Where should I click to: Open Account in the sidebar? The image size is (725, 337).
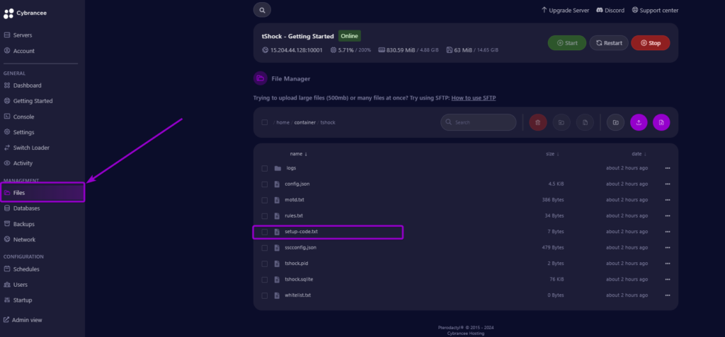tap(19, 51)
